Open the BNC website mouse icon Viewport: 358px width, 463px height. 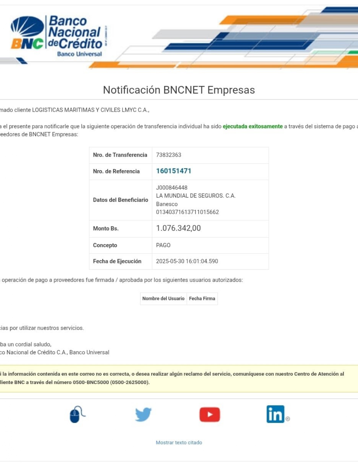click(77, 414)
